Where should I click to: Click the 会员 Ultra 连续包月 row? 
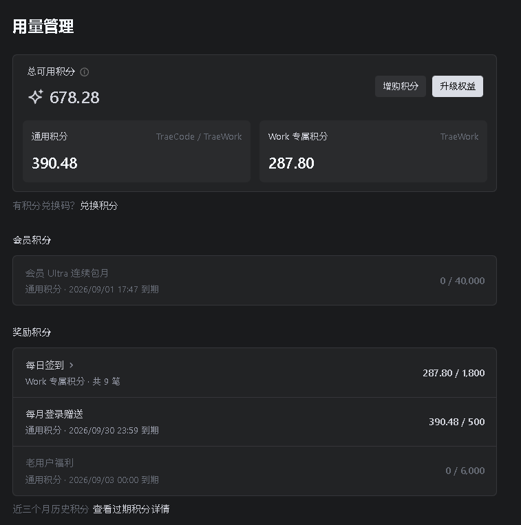[255, 281]
